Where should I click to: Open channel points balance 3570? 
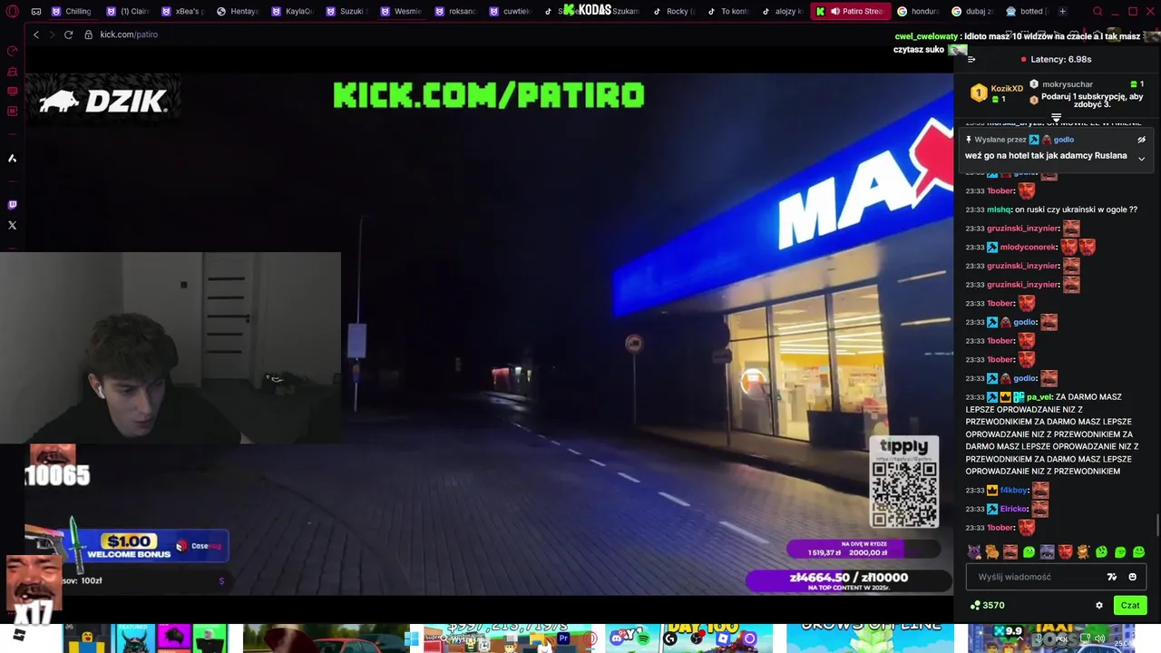pos(988,605)
